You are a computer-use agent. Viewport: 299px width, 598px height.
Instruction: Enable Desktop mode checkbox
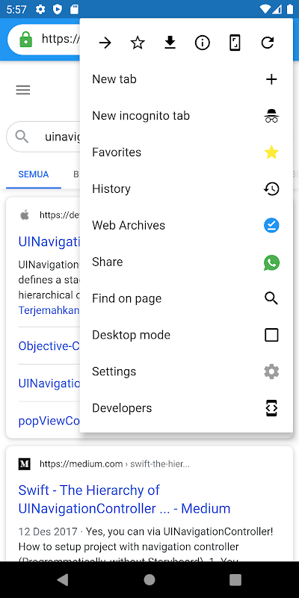[271, 335]
